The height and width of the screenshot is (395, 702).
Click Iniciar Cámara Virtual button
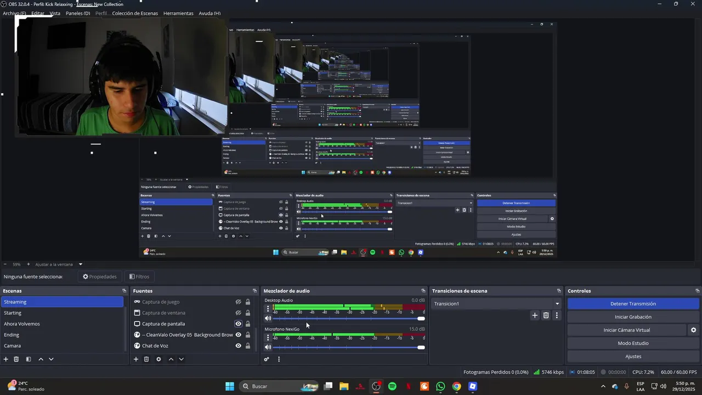(x=627, y=330)
